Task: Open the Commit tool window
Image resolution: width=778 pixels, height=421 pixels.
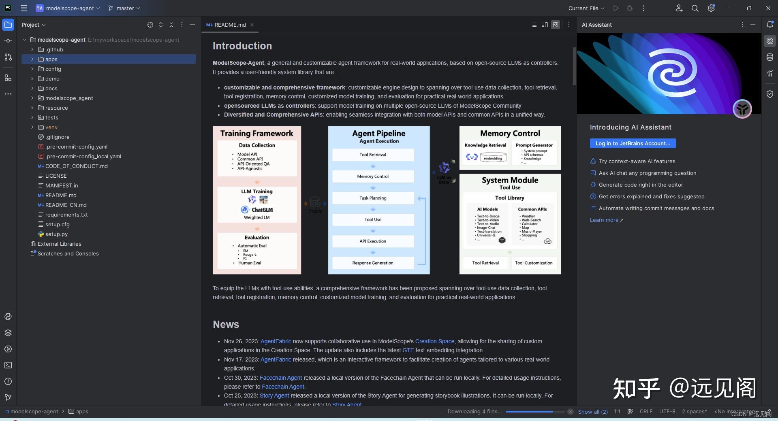Action: click(x=8, y=40)
